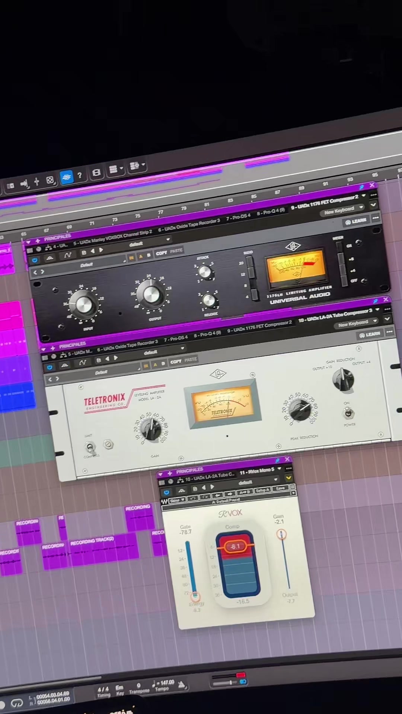
Task: Select compare slot B in 1176 window
Action: tap(149, 255)
